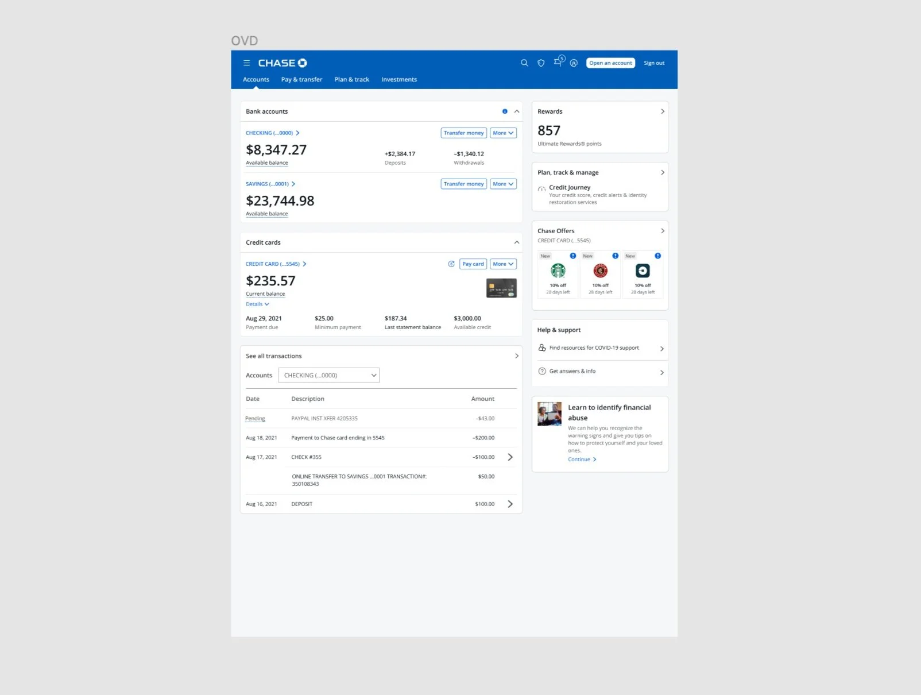The image size is (921, 695).
Task: Click the credit card refresh icon
Action: (x=451, y=264)
